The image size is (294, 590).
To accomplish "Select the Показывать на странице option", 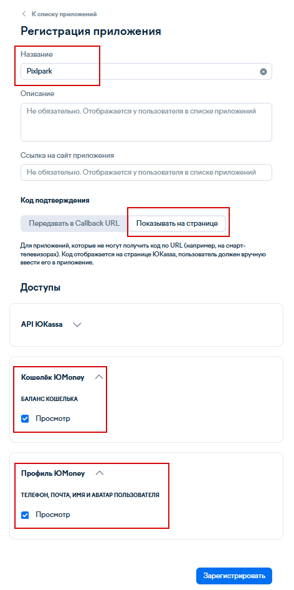I will [177, 223].
